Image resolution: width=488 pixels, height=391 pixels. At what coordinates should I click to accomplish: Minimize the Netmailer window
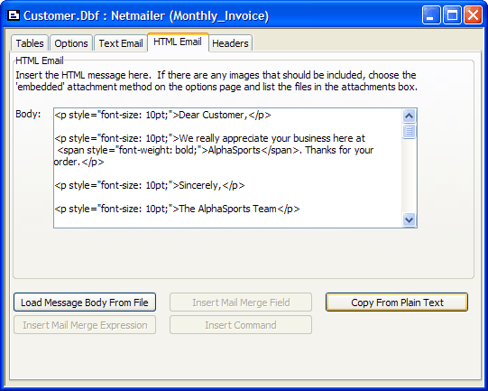tap(431, 14)
